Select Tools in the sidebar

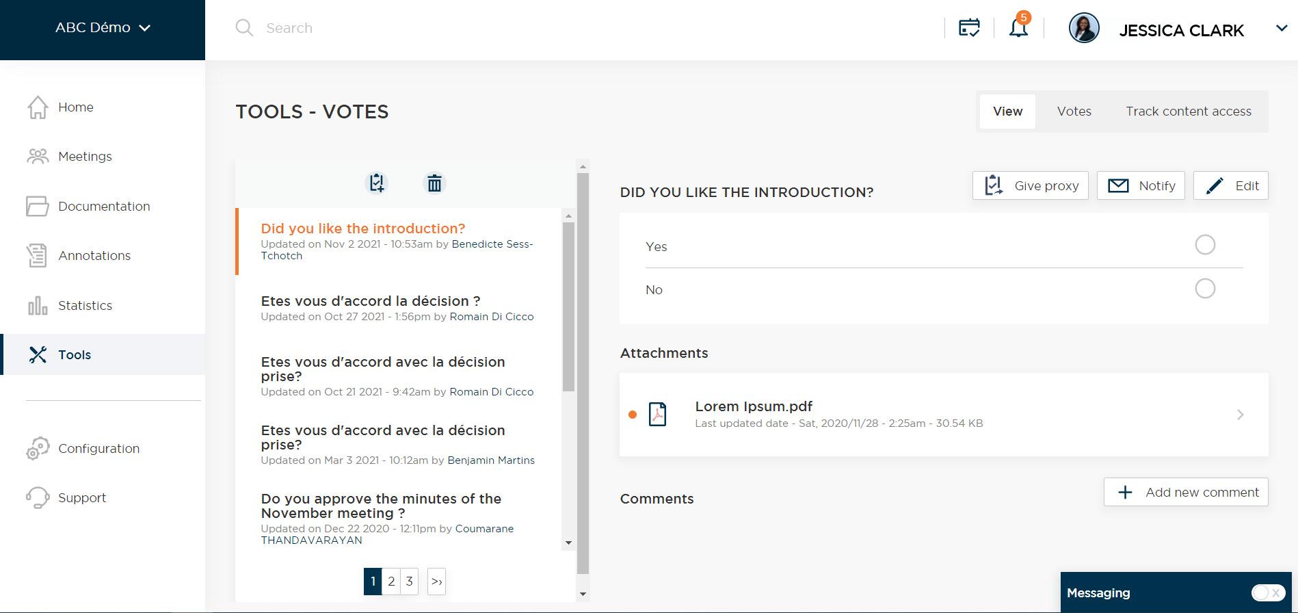coord(103,354)
